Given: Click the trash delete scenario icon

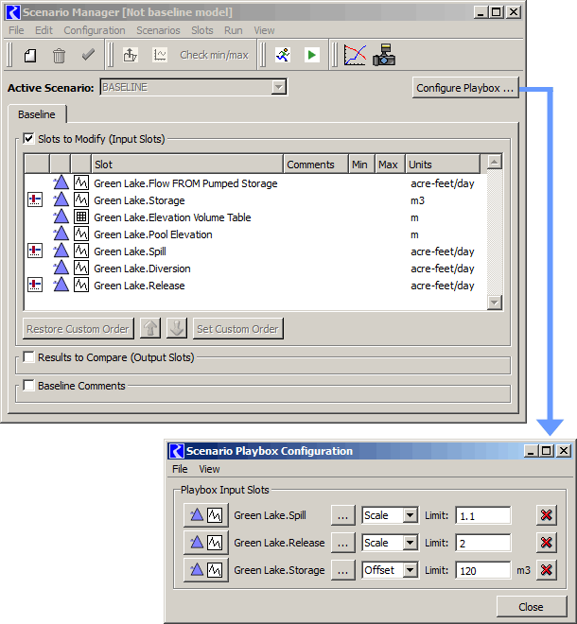Looking at the screenshot, I should tap(59, 56).
